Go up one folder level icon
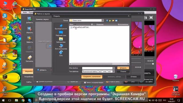The width and height of the screenshot is (183, 103). point(110,21)
